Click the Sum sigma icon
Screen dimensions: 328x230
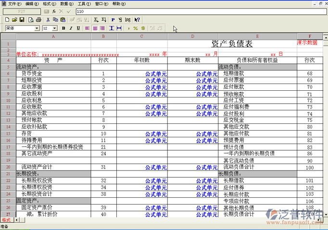96,20
